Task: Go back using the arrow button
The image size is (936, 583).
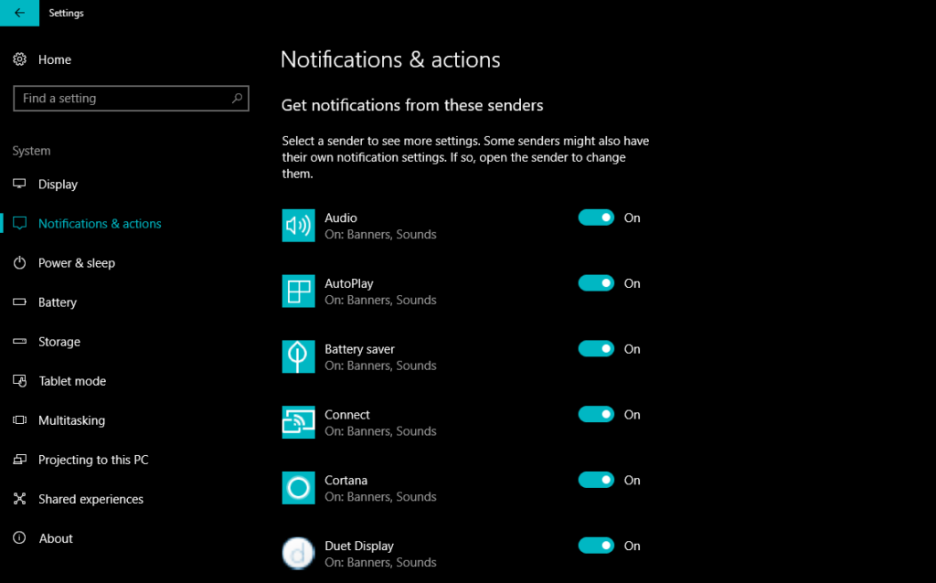Action: [19, 13]
